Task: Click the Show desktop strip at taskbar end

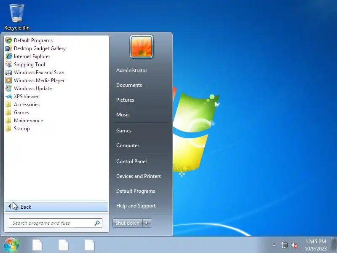Action: click(334, 245)
